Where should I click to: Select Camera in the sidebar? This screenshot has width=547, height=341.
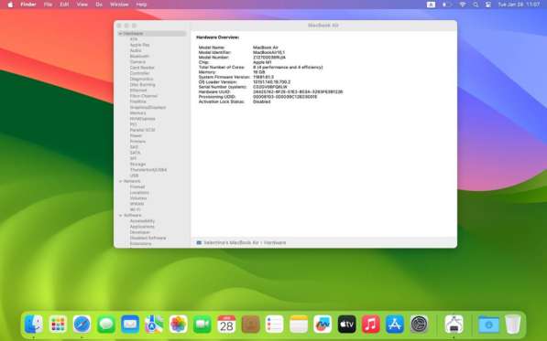pyautogui.click(x=137, y=62)
